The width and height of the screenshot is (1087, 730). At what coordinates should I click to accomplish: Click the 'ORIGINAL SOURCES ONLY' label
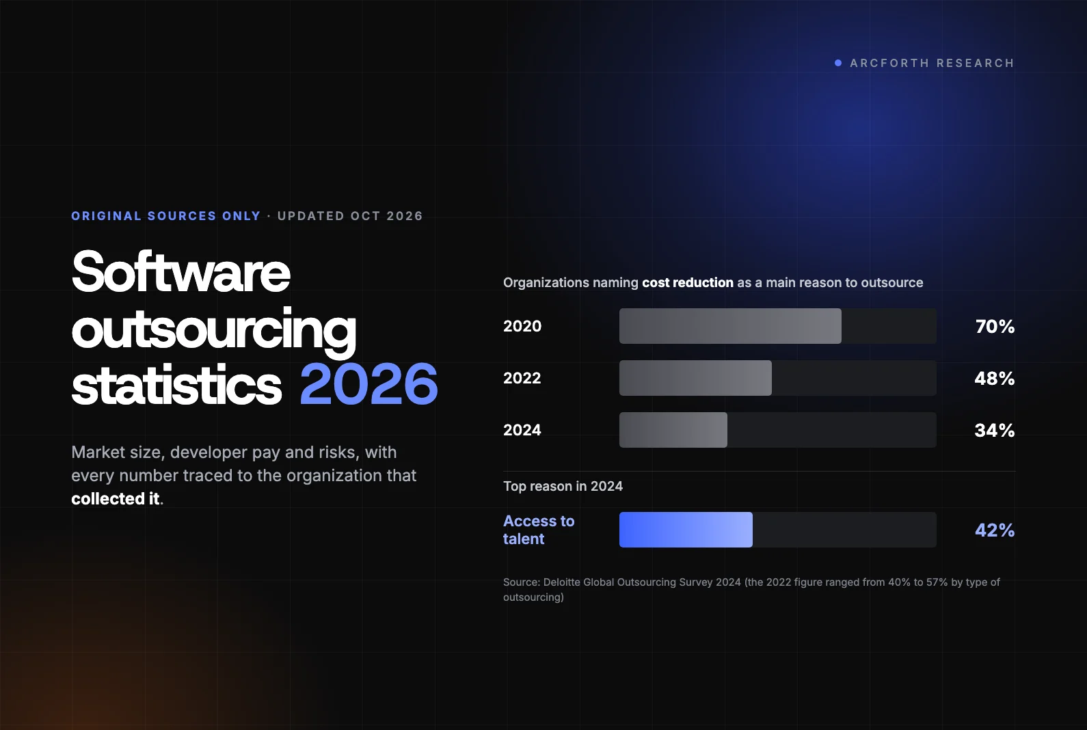[x=166, y=216]
